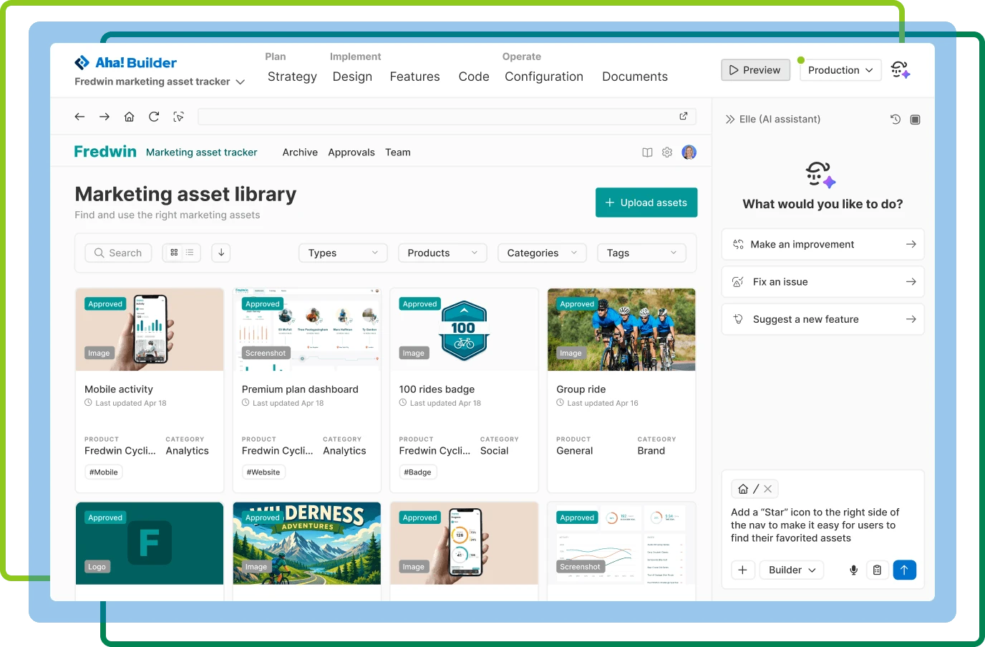Open Elle's chat history using the clock icon
Screen dimensions: 985x647
895,119
